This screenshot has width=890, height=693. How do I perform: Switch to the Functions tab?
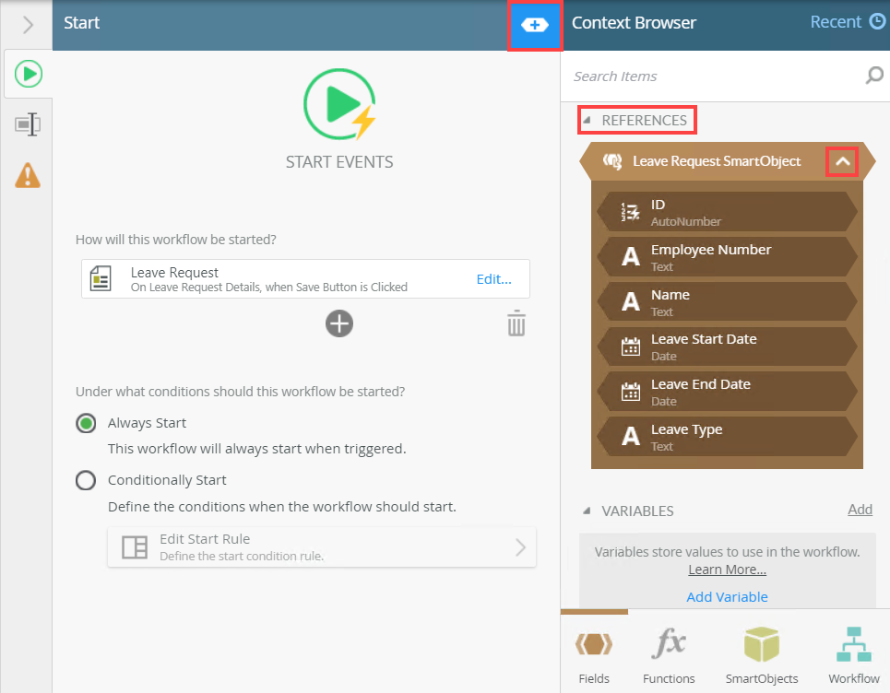(x=669, y=654)
